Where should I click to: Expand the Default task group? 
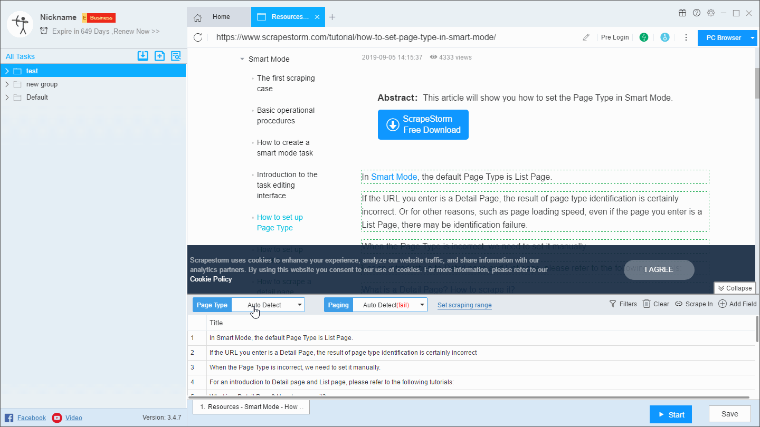(7, 97)
